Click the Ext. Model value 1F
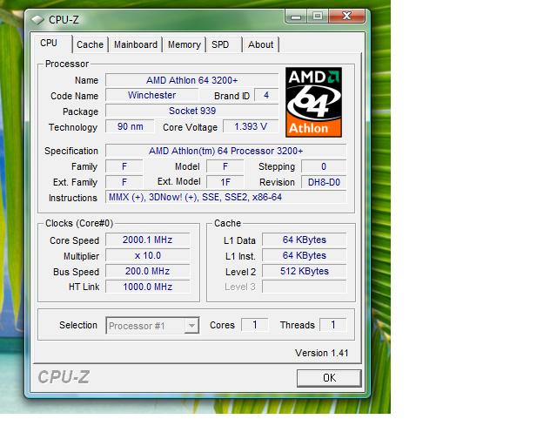 coord(225,182)
